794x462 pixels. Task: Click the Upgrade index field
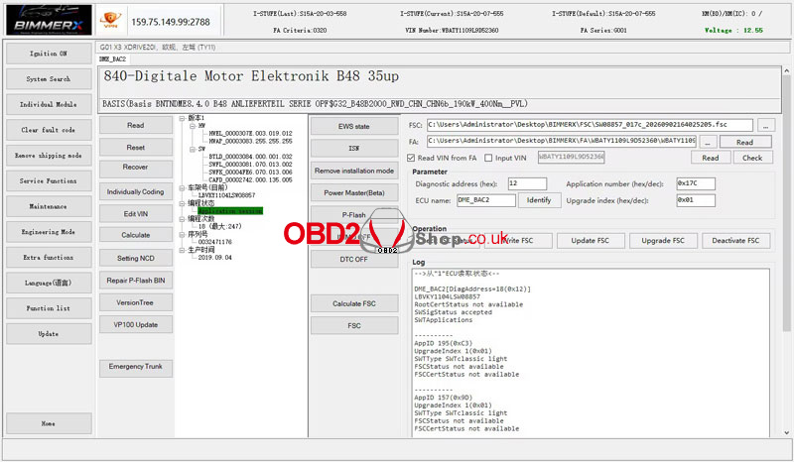tap(696, 200)
